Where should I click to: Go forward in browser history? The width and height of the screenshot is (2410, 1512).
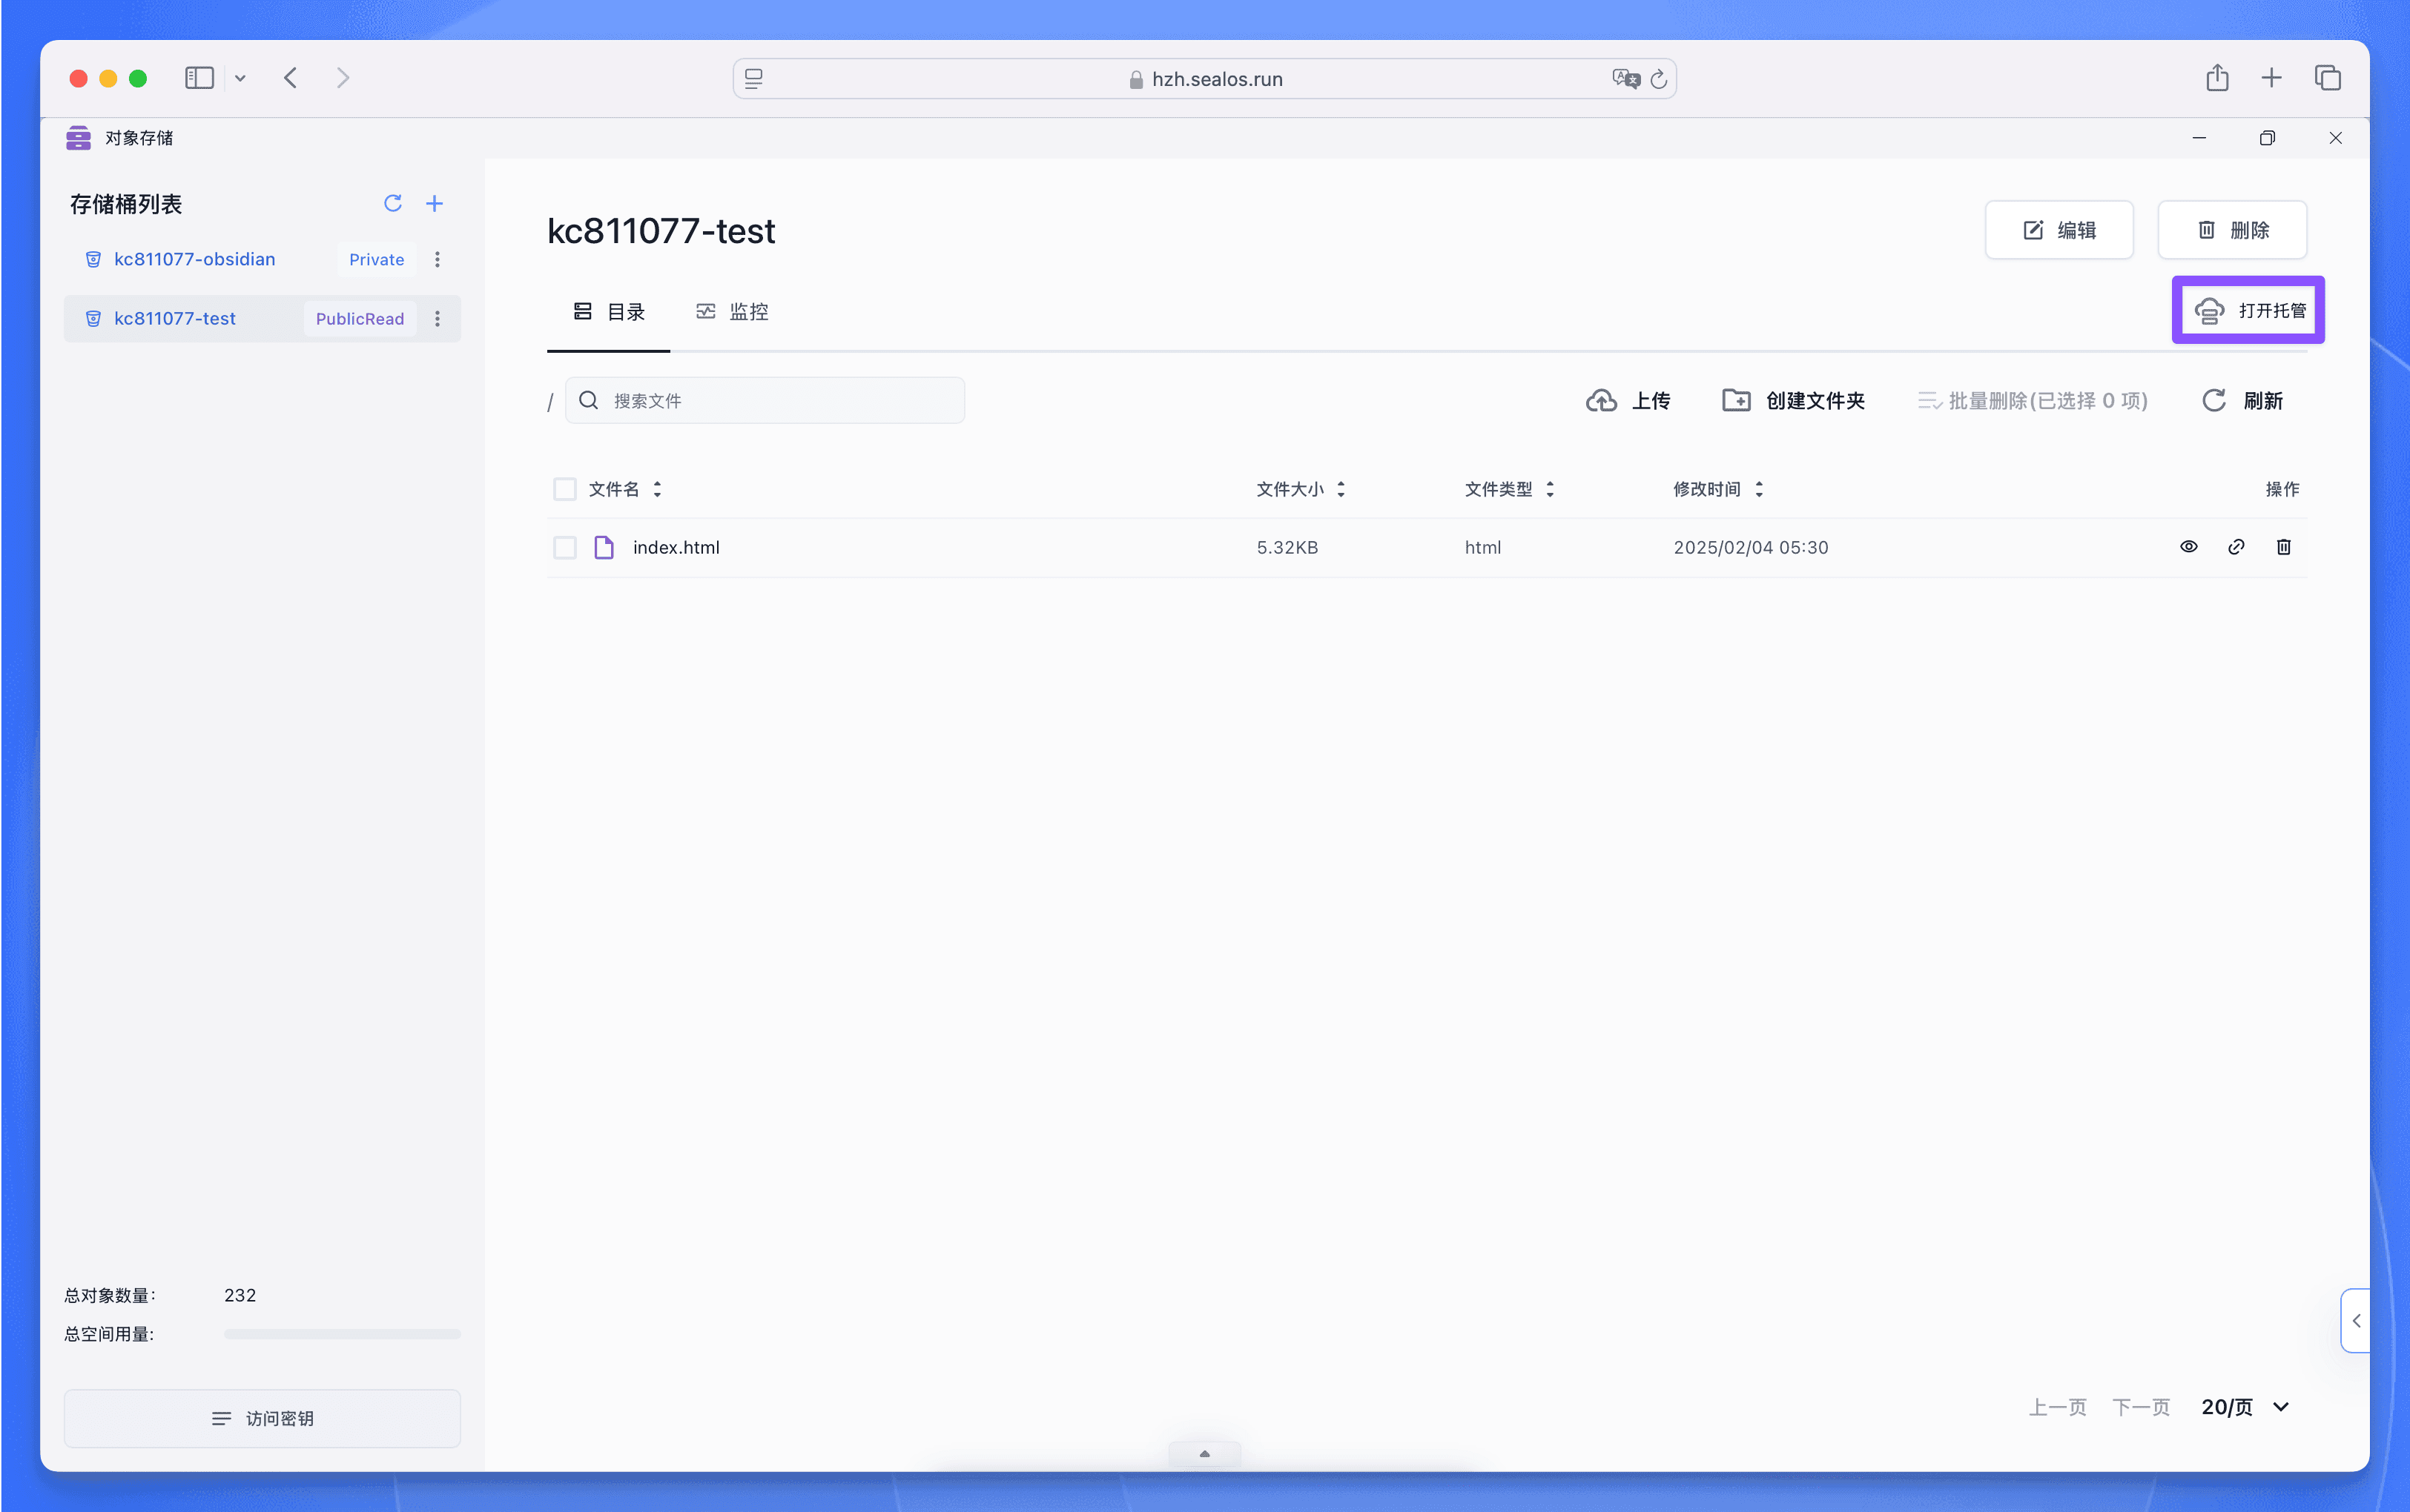click(343, 78)
